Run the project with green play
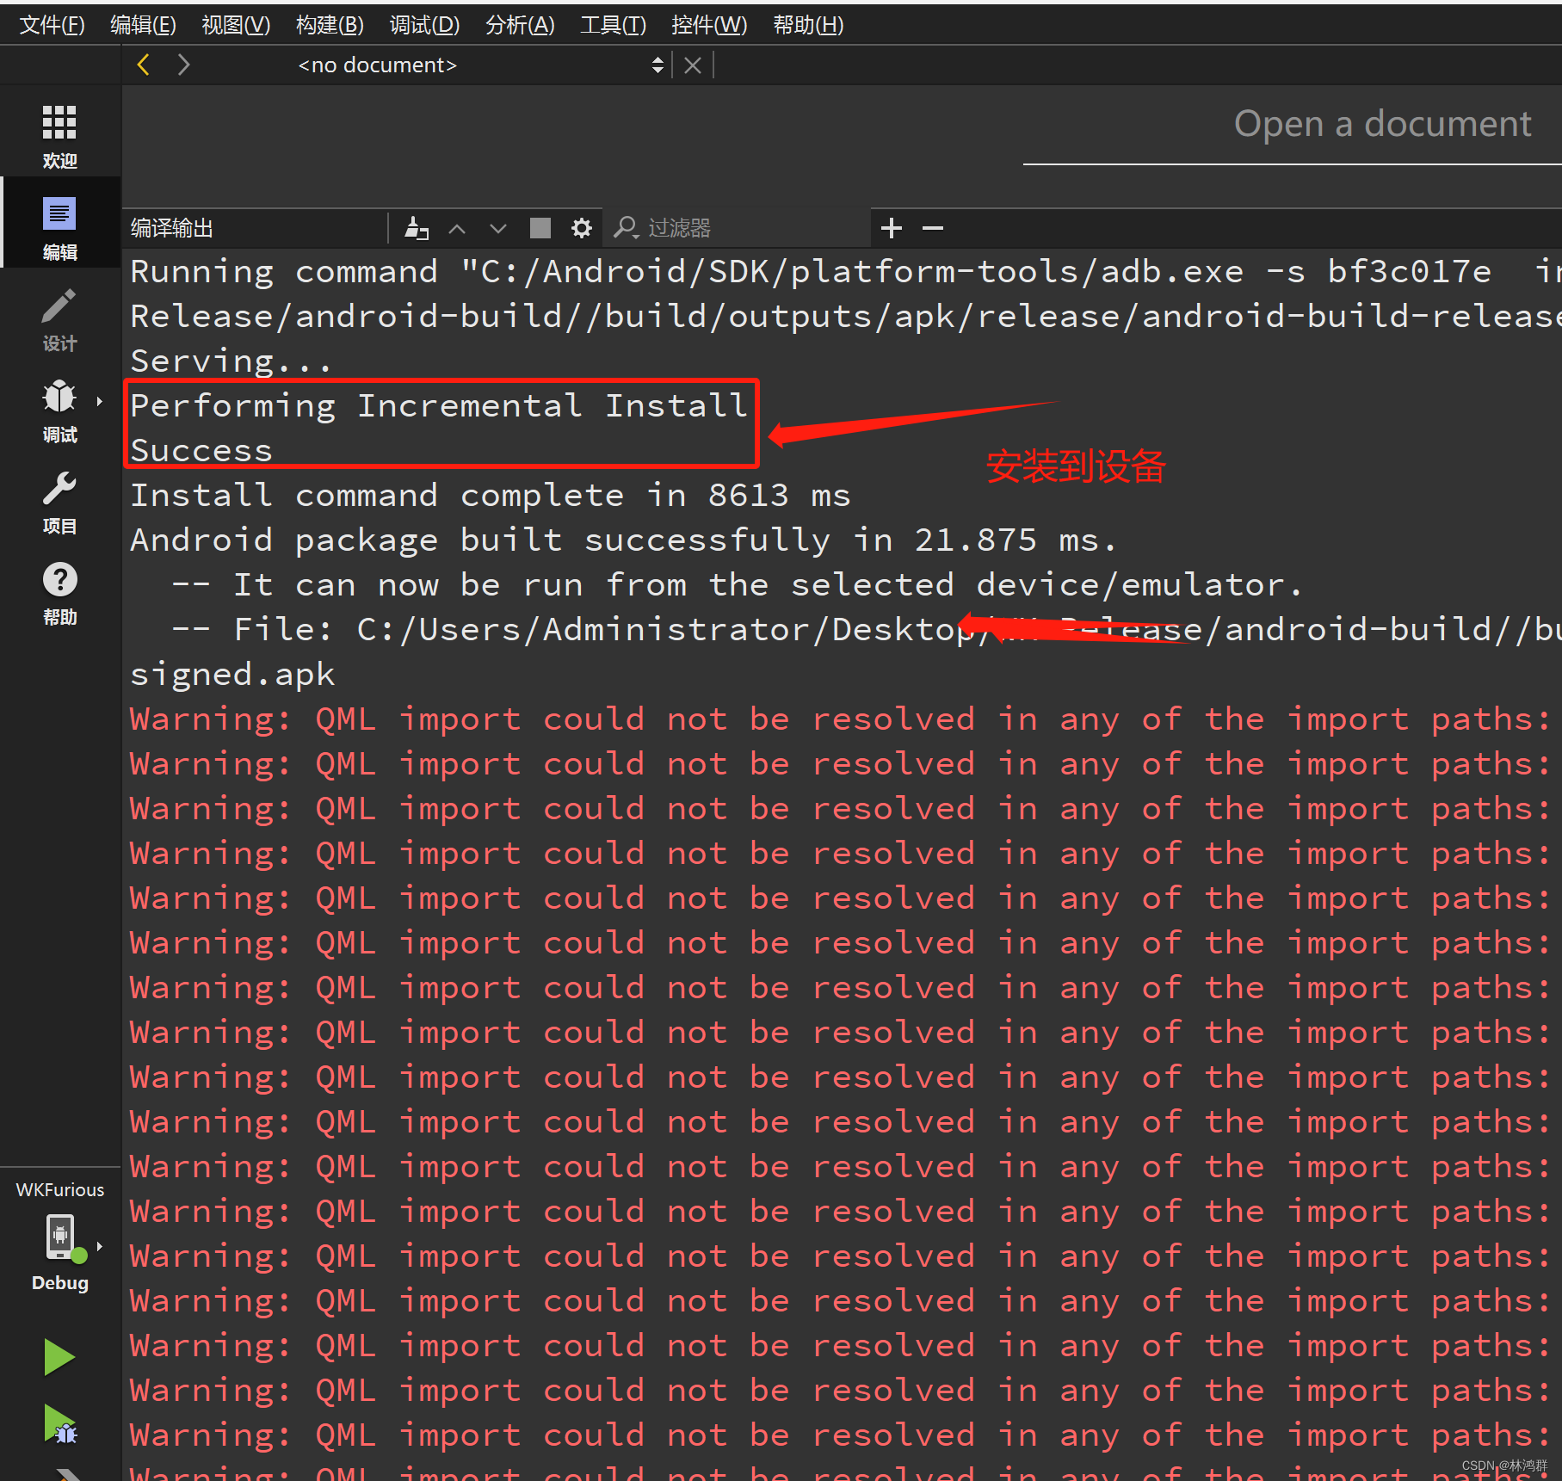Viewport: 1562px width, 1481px height. pos(59,1357)
